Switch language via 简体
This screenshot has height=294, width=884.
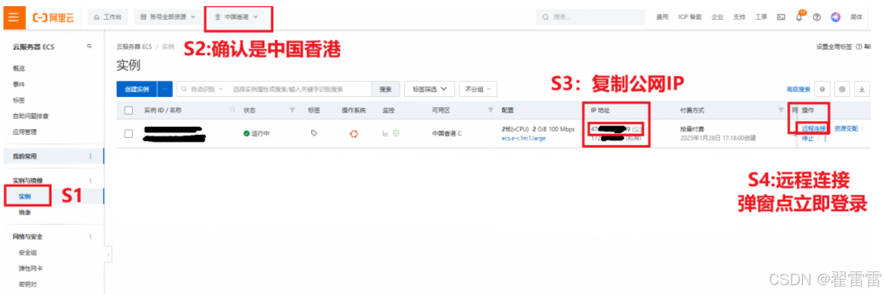tap(857, 16)
